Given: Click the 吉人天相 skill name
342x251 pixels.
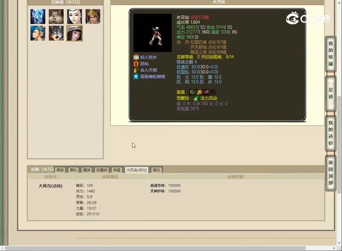Looking at the screenshot, I should [148, 70].
